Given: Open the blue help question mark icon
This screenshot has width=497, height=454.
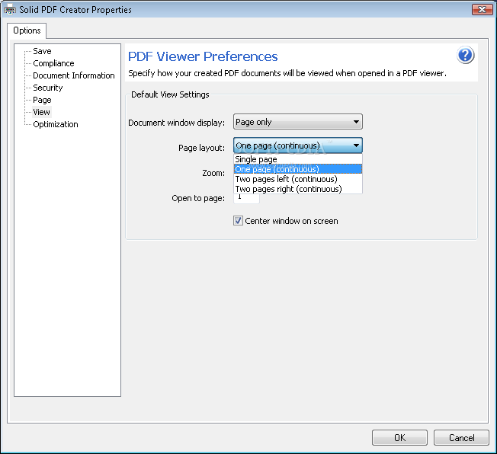Looking at the screenshot, I should [465, 55].
